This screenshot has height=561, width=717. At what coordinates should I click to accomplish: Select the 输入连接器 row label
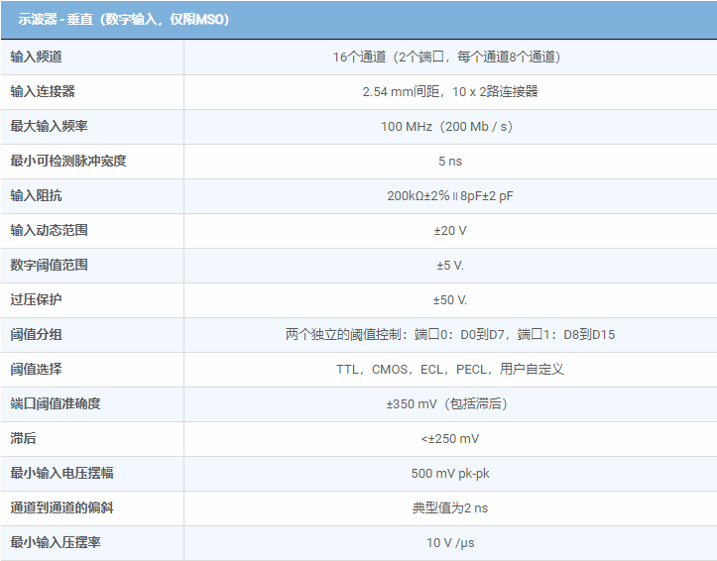(43, 91)
